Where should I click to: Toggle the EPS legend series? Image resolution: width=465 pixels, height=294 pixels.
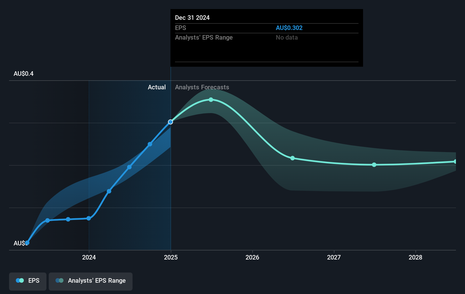pyautogui.click(x=28, y=281)
